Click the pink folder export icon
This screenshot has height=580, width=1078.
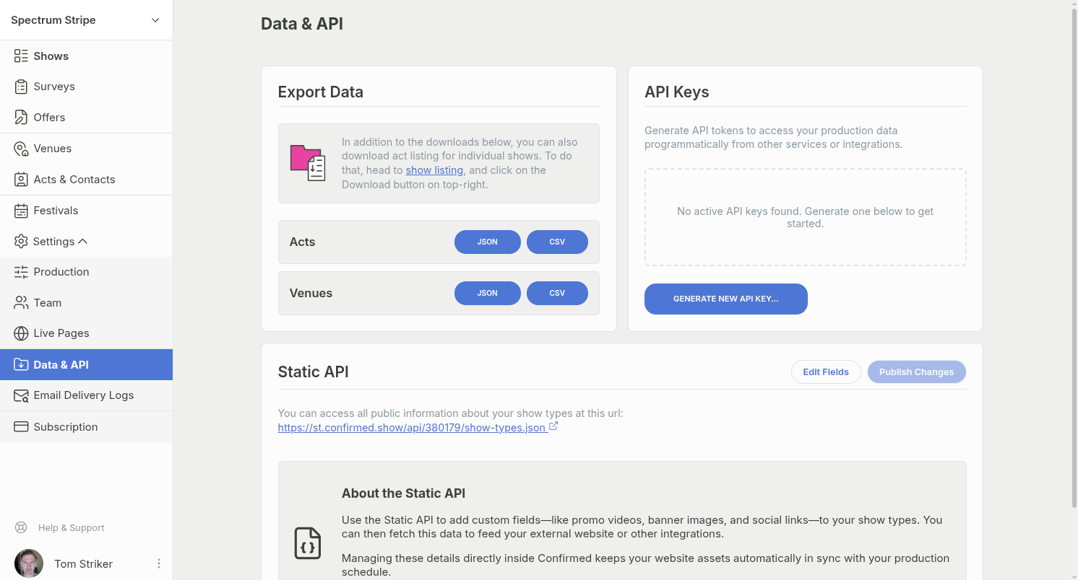(x=308, y=163)
